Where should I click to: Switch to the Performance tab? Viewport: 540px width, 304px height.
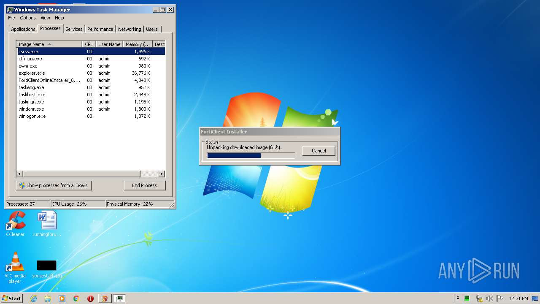tap(100, 29)
